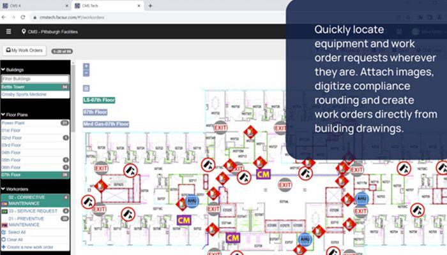447x255 pixels.
Task: Open the 03rd Floor plan
Action: point(35,145)
